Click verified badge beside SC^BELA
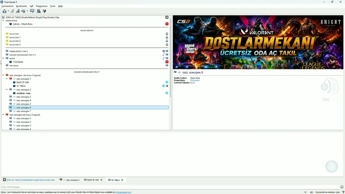Screen dimensions: 345x194 tap(164, 86)
